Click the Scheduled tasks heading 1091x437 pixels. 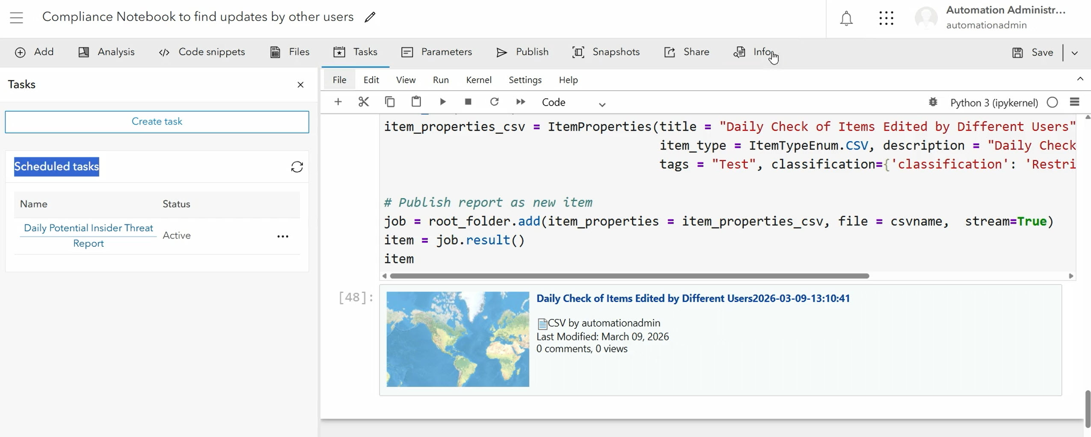coord(56,167)
